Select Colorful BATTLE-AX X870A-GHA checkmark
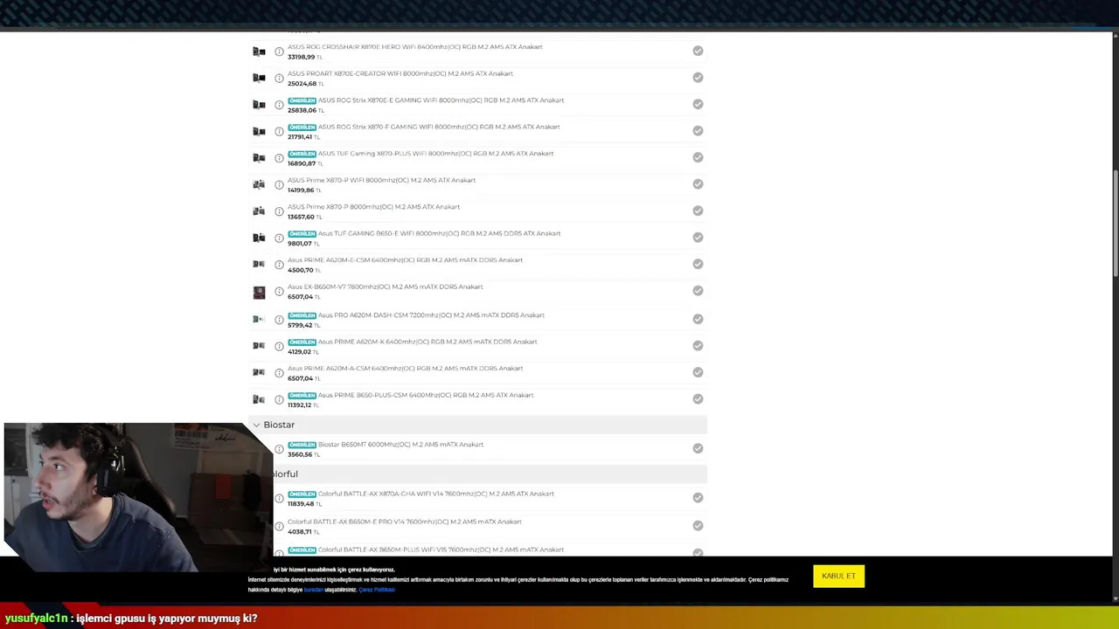The height and width of the screenshot is (629, 1119). [x=698, y=497]
